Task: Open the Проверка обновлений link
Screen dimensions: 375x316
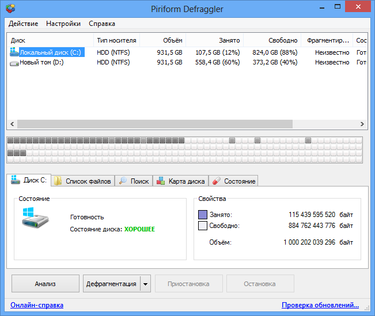Action: click(x=320, y=305)
